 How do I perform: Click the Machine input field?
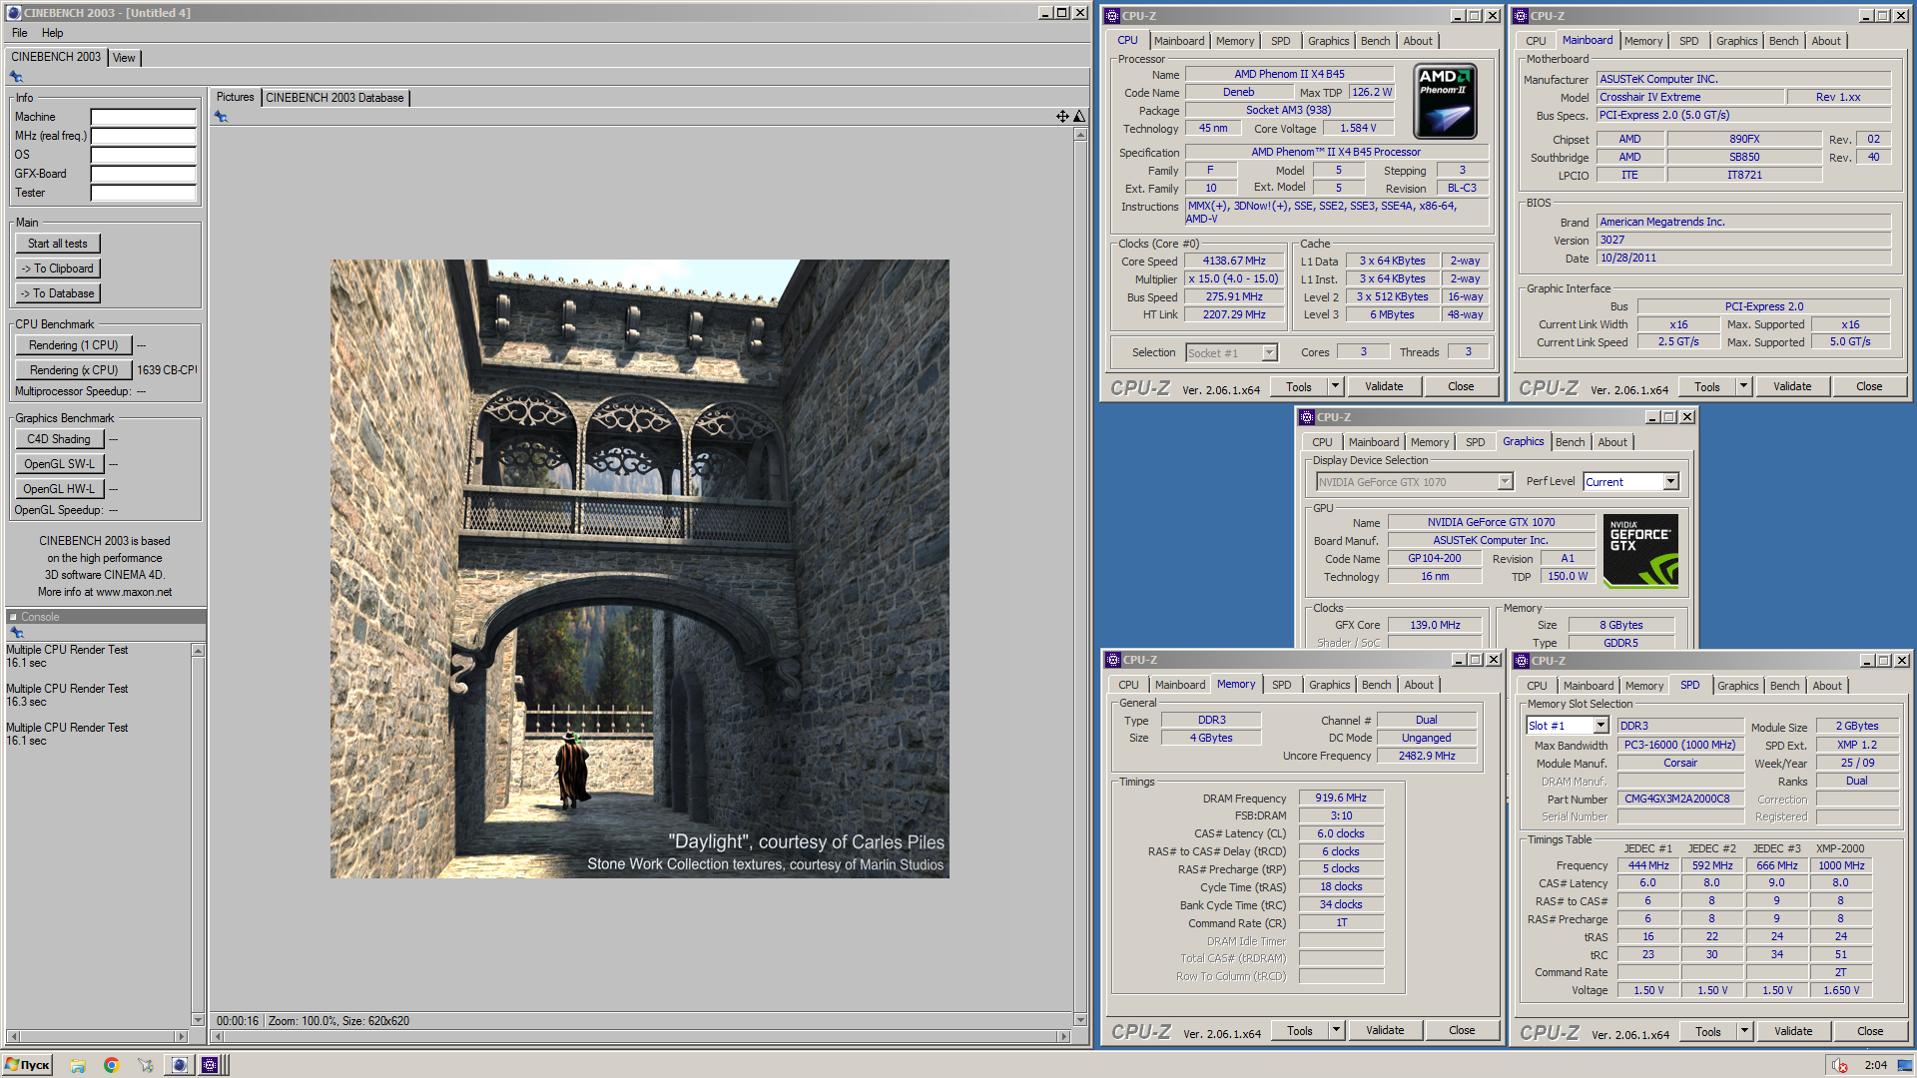[x=143, y=117]
